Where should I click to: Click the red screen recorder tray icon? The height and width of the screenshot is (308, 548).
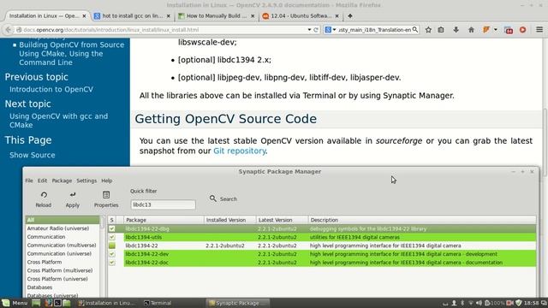pos(510,303)
